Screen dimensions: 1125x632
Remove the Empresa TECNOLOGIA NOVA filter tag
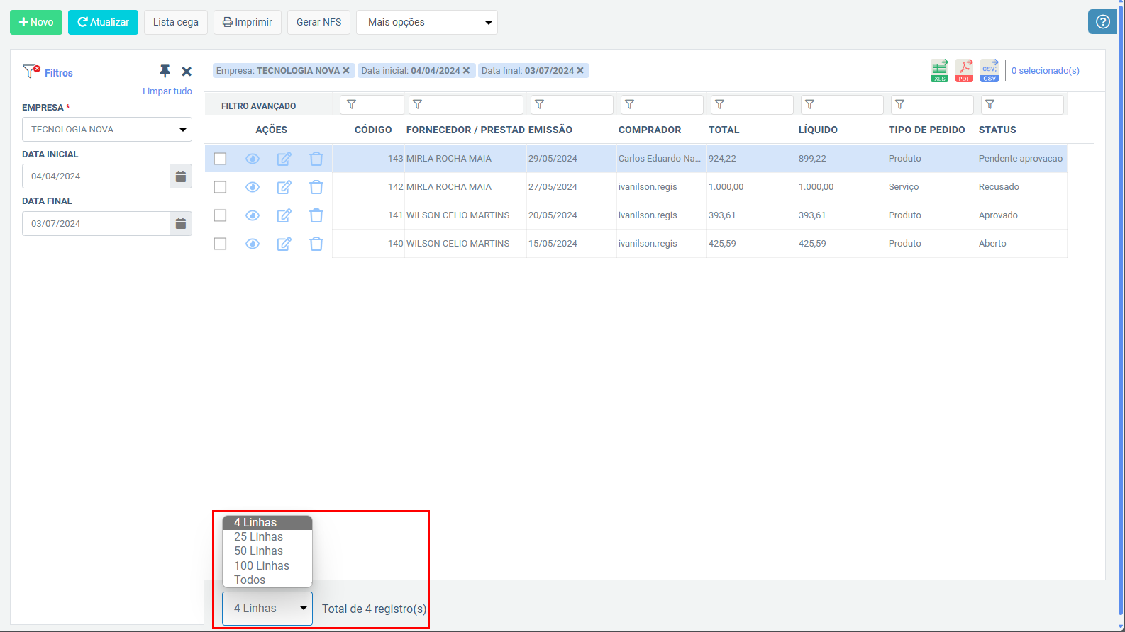(x=346, y=70)
